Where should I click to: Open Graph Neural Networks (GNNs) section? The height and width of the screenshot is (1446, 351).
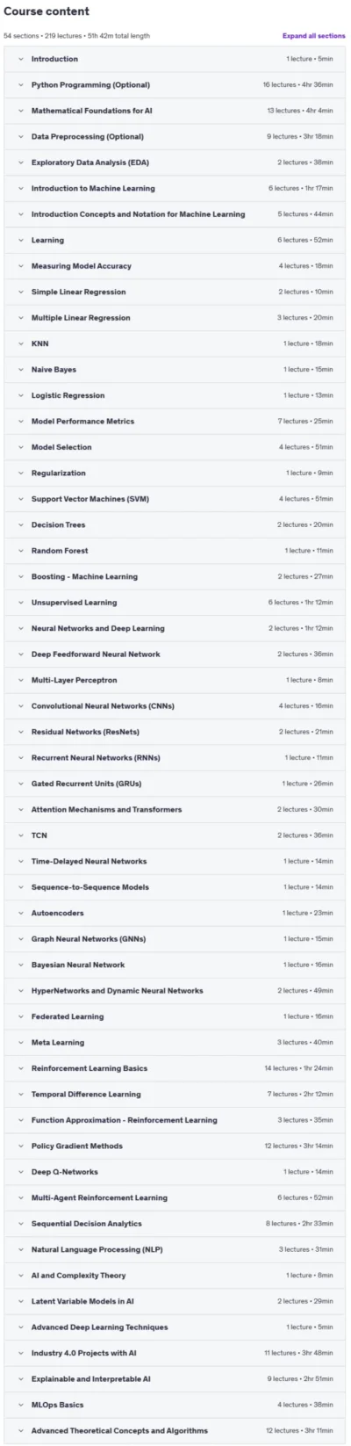point(175,939)
